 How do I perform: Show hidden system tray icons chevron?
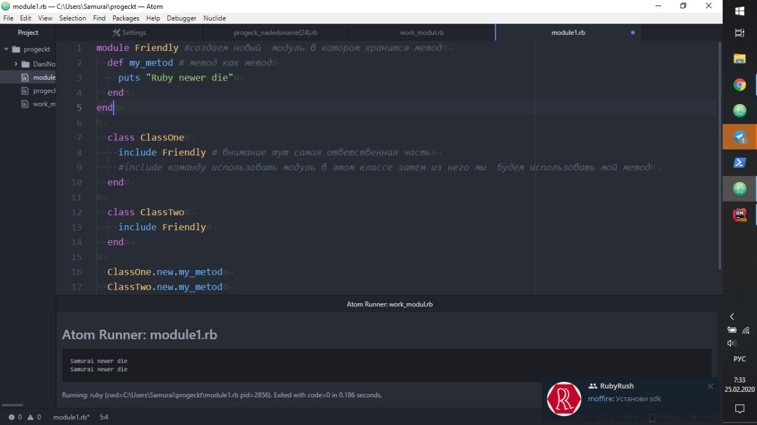point(732,317)
